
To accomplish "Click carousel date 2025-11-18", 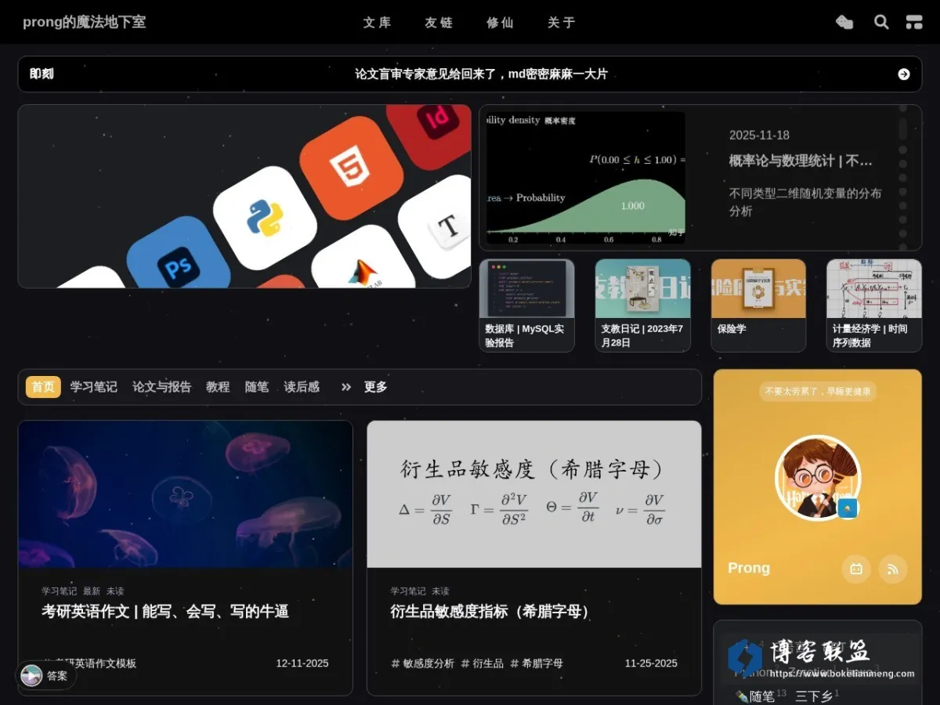I will pyautogui.click(x=759, y=136).
